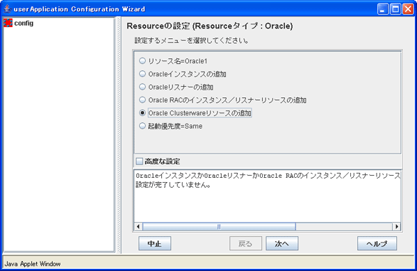
Task: Click the 中止 button
Action: click(x=154, y=243)
